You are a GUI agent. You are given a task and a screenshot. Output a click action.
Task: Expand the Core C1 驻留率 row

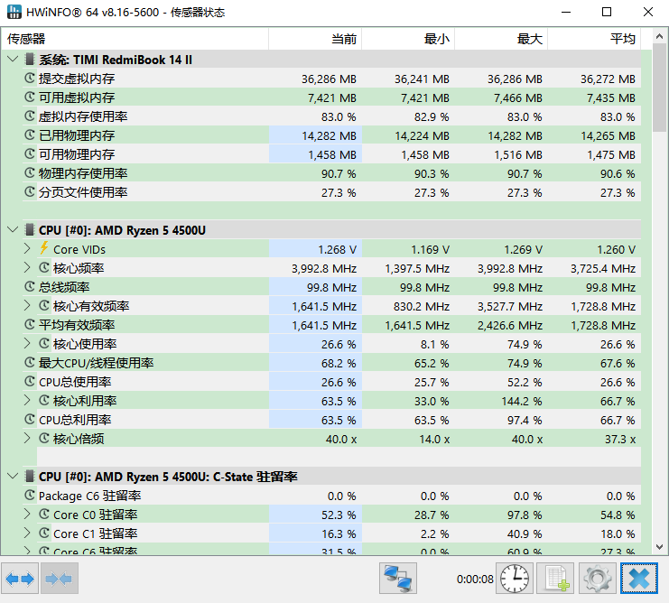(27, 533)
